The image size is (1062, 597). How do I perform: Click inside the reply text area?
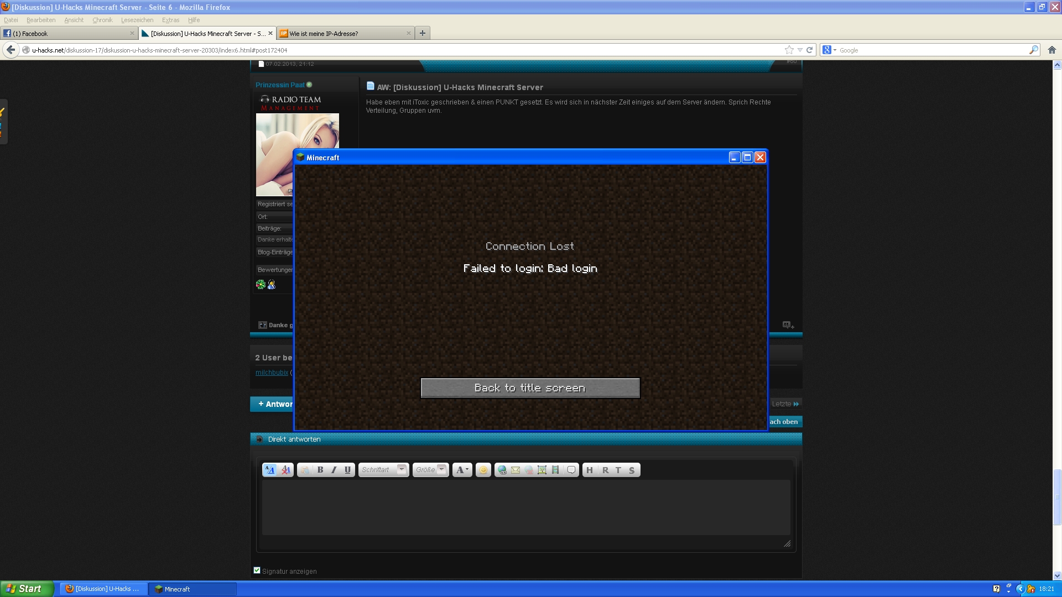coord(525,507)
